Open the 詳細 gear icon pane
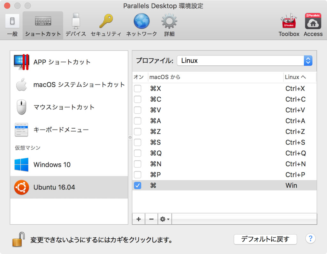Image resolution: width=327 pixels, height=254 pixels. click(x=169, y=25)
